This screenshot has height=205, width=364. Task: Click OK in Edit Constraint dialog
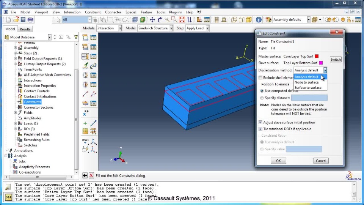(x=278, y=161)
